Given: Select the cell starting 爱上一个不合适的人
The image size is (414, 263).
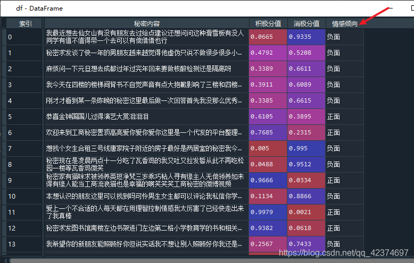Looking at the screenshot, I should [146, 212].
